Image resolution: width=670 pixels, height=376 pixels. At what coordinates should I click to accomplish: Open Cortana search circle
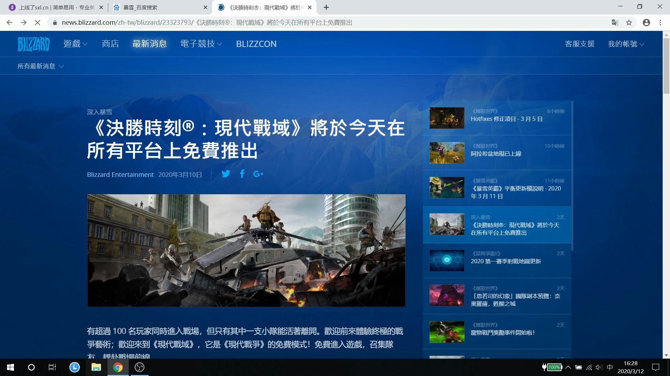(31, 367)
